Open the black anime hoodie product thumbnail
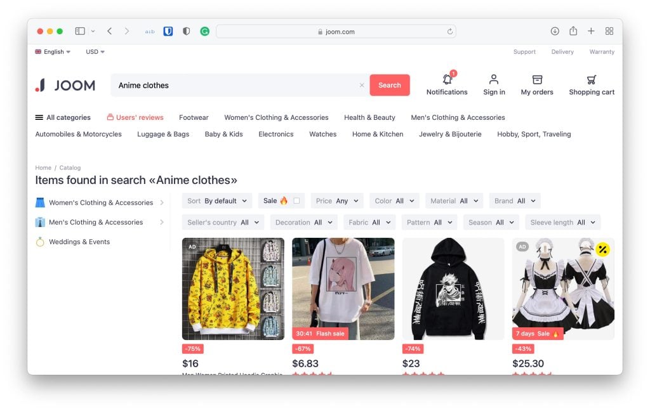This screenshot has width=650, height=411. (453, 289)
